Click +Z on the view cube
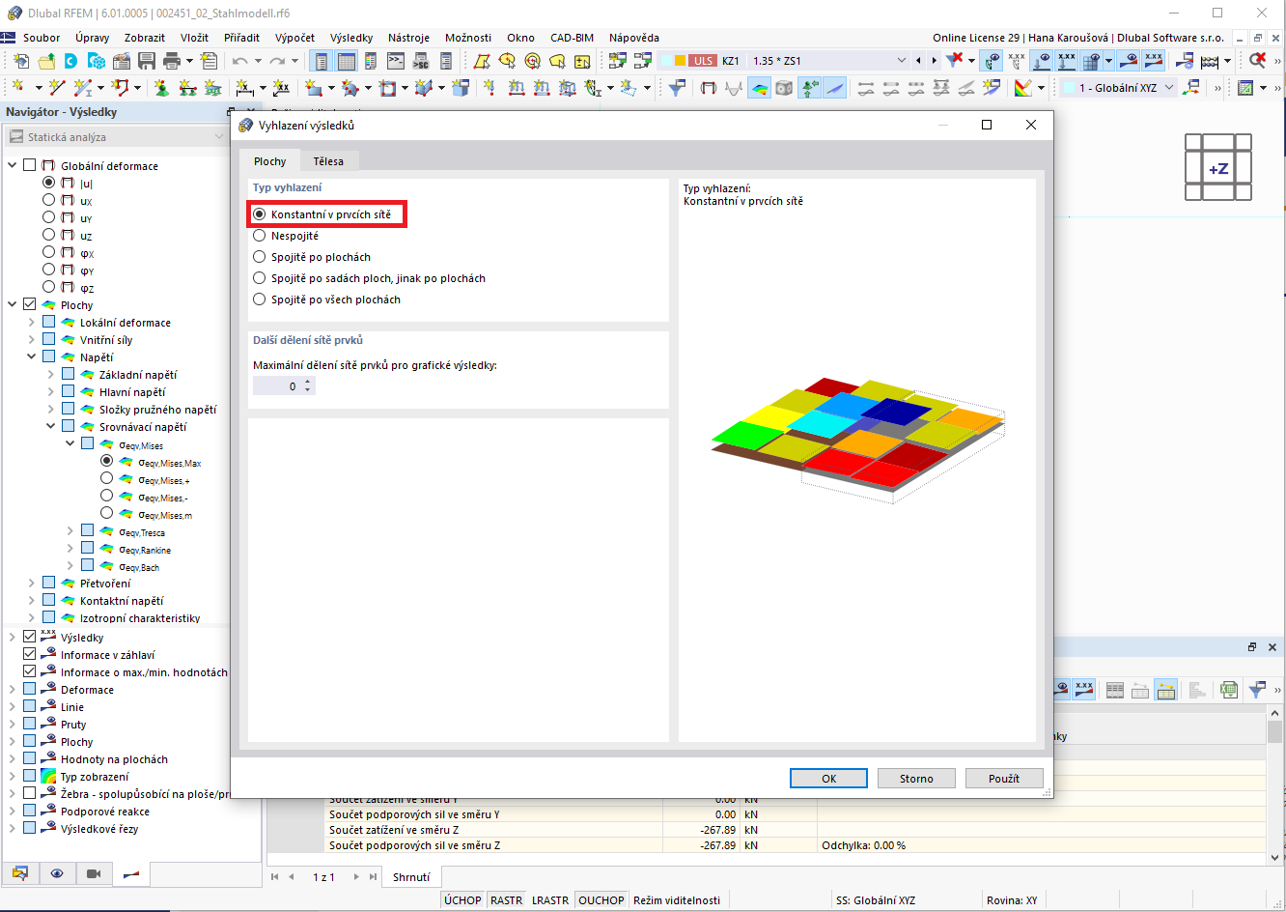This screenshot has height=912, width=1286. [1217, 168]
